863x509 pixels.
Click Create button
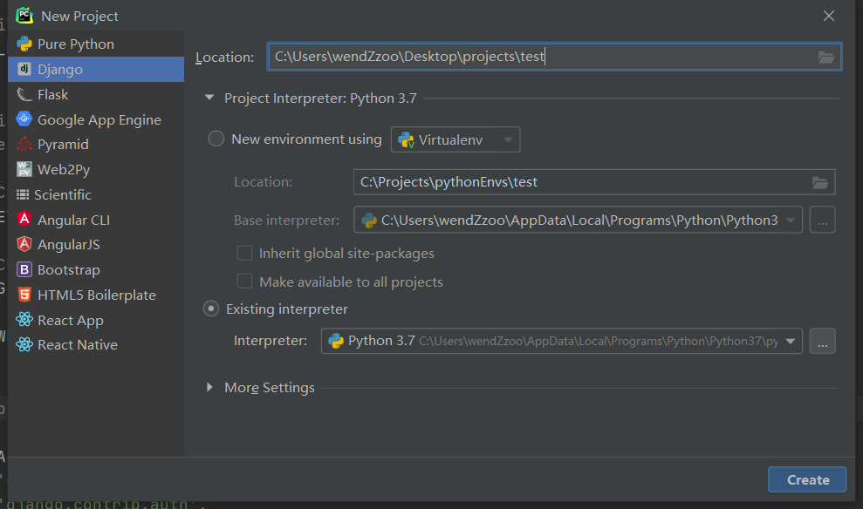[x=807, y=479]
